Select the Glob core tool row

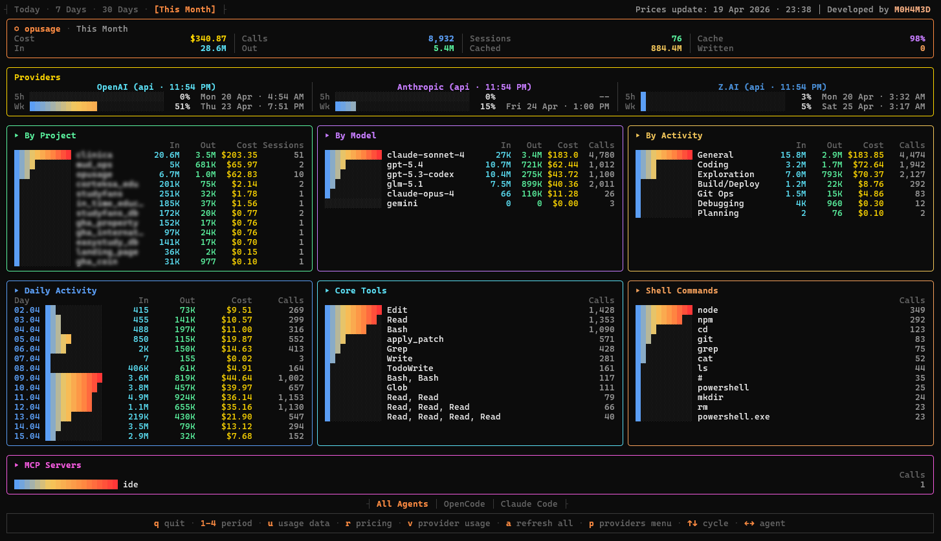point(469,388)
